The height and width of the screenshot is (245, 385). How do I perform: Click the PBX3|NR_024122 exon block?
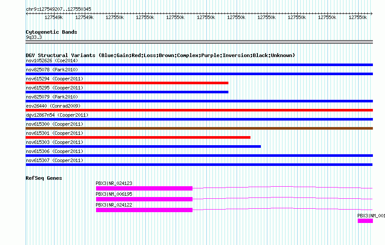click(x=144, y=210)
